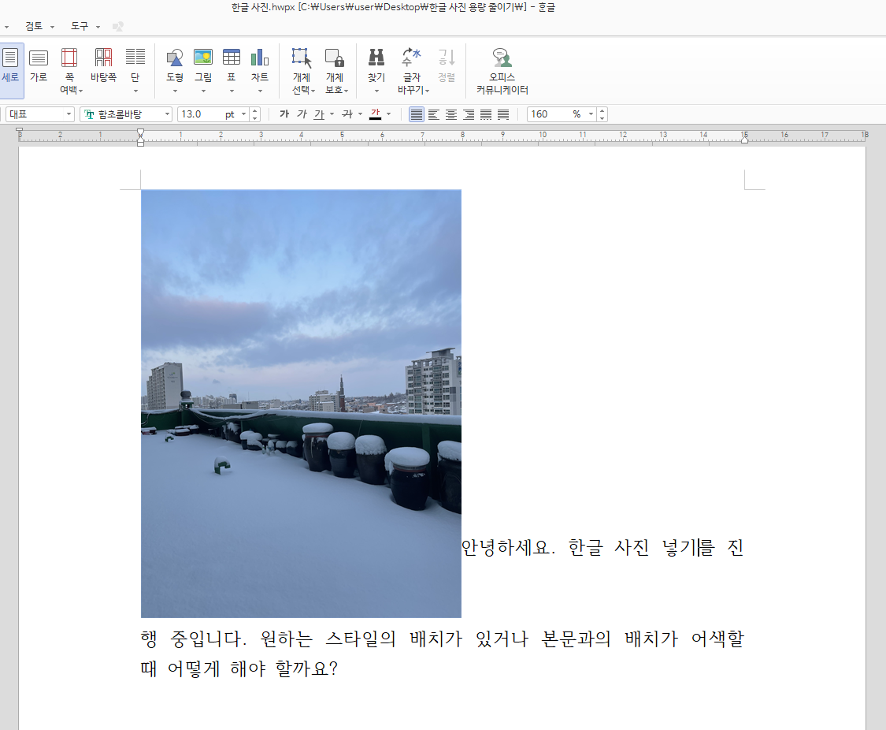Screen dimensions: 886x730
Task: Expand the 그림 picture dropdown arrow
Action: [203, 91]
